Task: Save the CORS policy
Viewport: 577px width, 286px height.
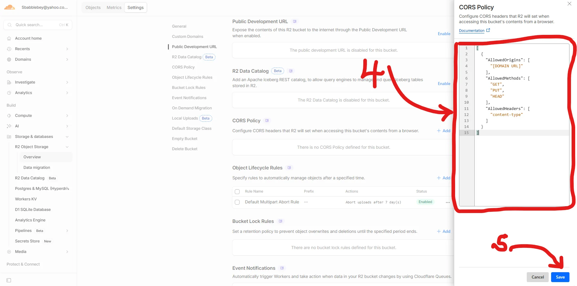Action: (x=560, y=277)
